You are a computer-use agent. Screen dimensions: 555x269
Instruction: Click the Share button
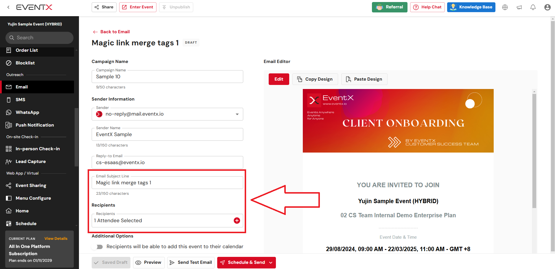(x=104, y=7)
